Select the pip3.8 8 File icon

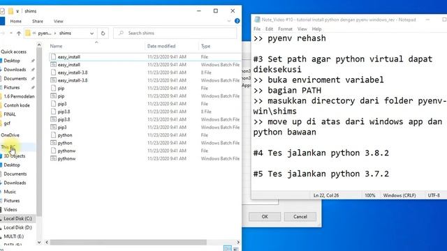point(53,112)
